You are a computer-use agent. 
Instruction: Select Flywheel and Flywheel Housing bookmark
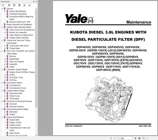click(x=19, y=101)
